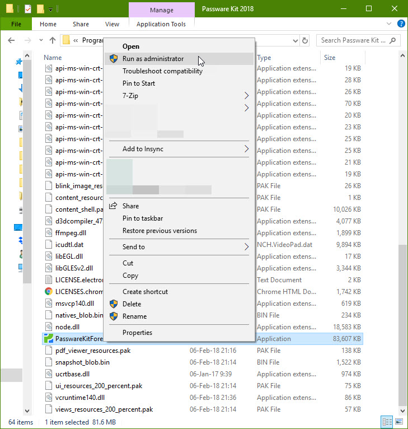Select ui_resources_200_percent.pak file

pos(99,386)
